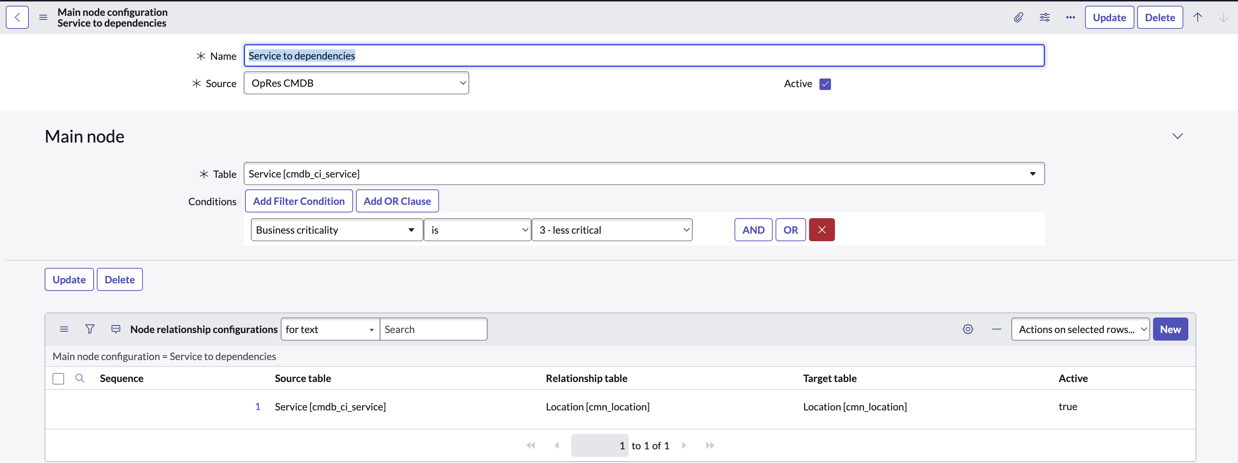Open the '3 - less critical' value dropdown
This screenshot has width=1238, height=463.
(x=612, y=230)
